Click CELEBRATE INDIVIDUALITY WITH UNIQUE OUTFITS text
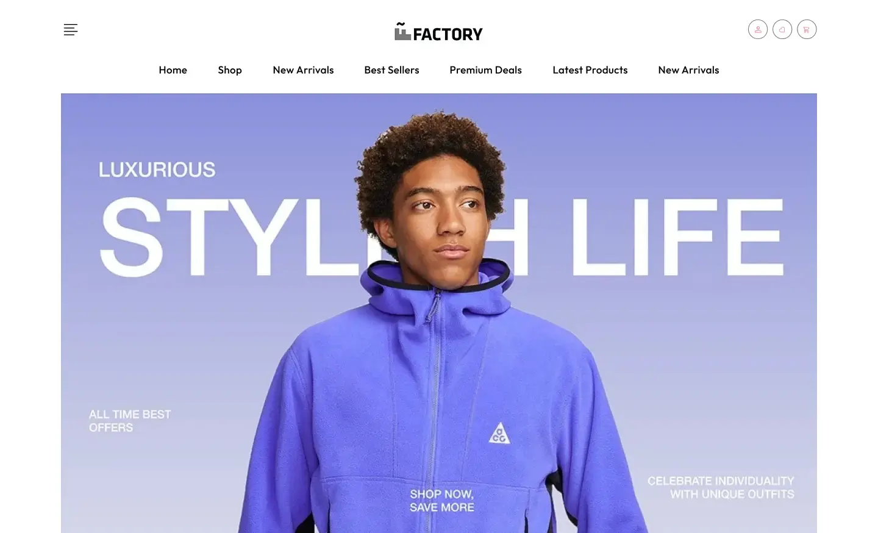This screenshot has height=533, width=878. click(721, 487)
